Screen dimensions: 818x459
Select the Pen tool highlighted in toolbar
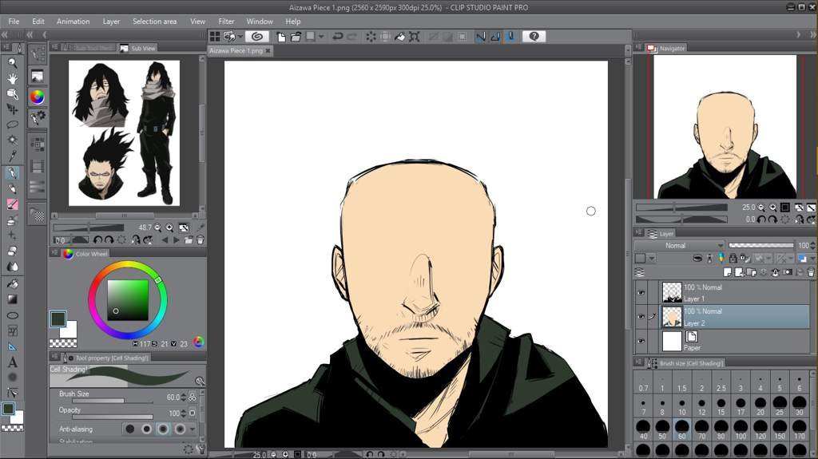pos(13,172)
